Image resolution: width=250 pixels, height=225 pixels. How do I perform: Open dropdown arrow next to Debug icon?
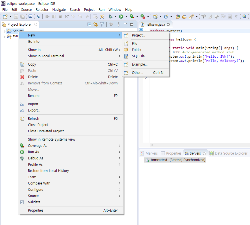tap(115, 17)
